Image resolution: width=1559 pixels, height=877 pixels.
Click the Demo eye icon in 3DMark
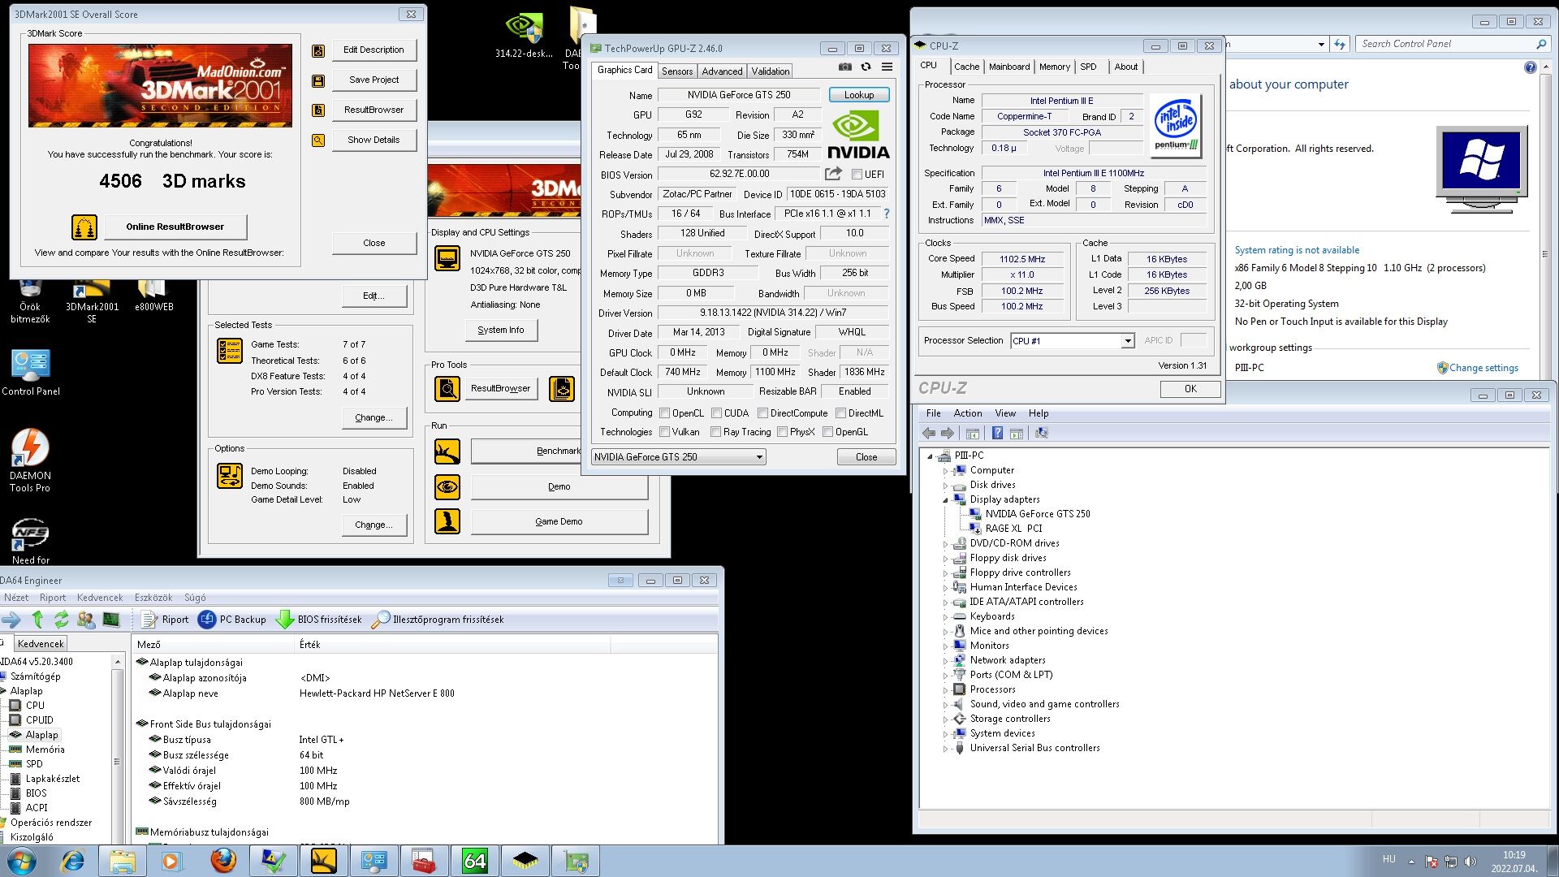tap(447, 486)
